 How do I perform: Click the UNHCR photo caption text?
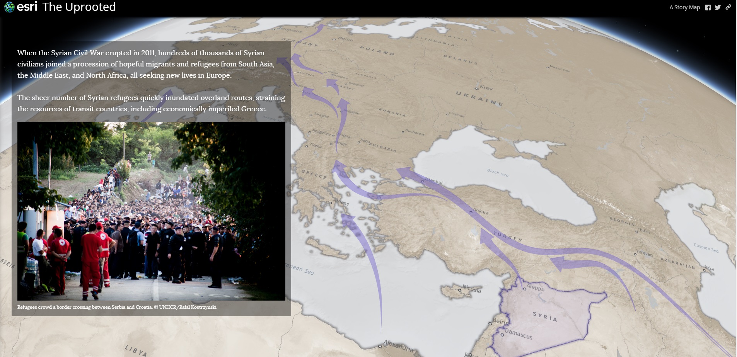[117, 307]
